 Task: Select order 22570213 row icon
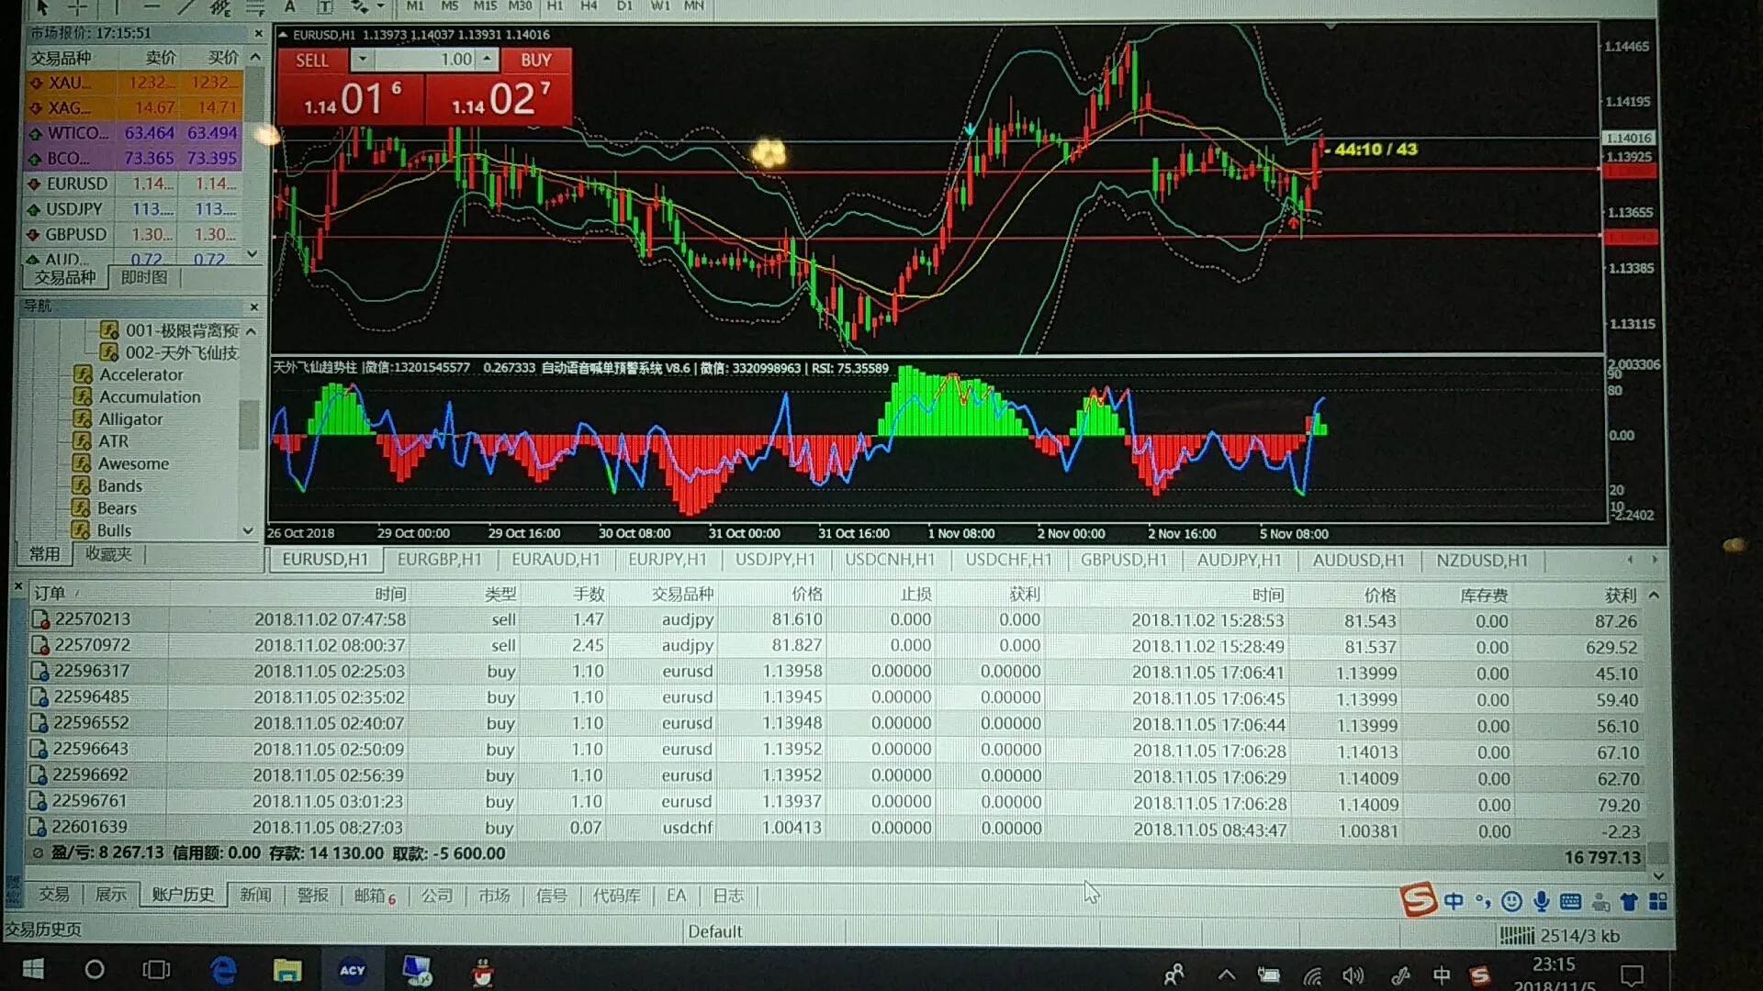click(40, 619)
